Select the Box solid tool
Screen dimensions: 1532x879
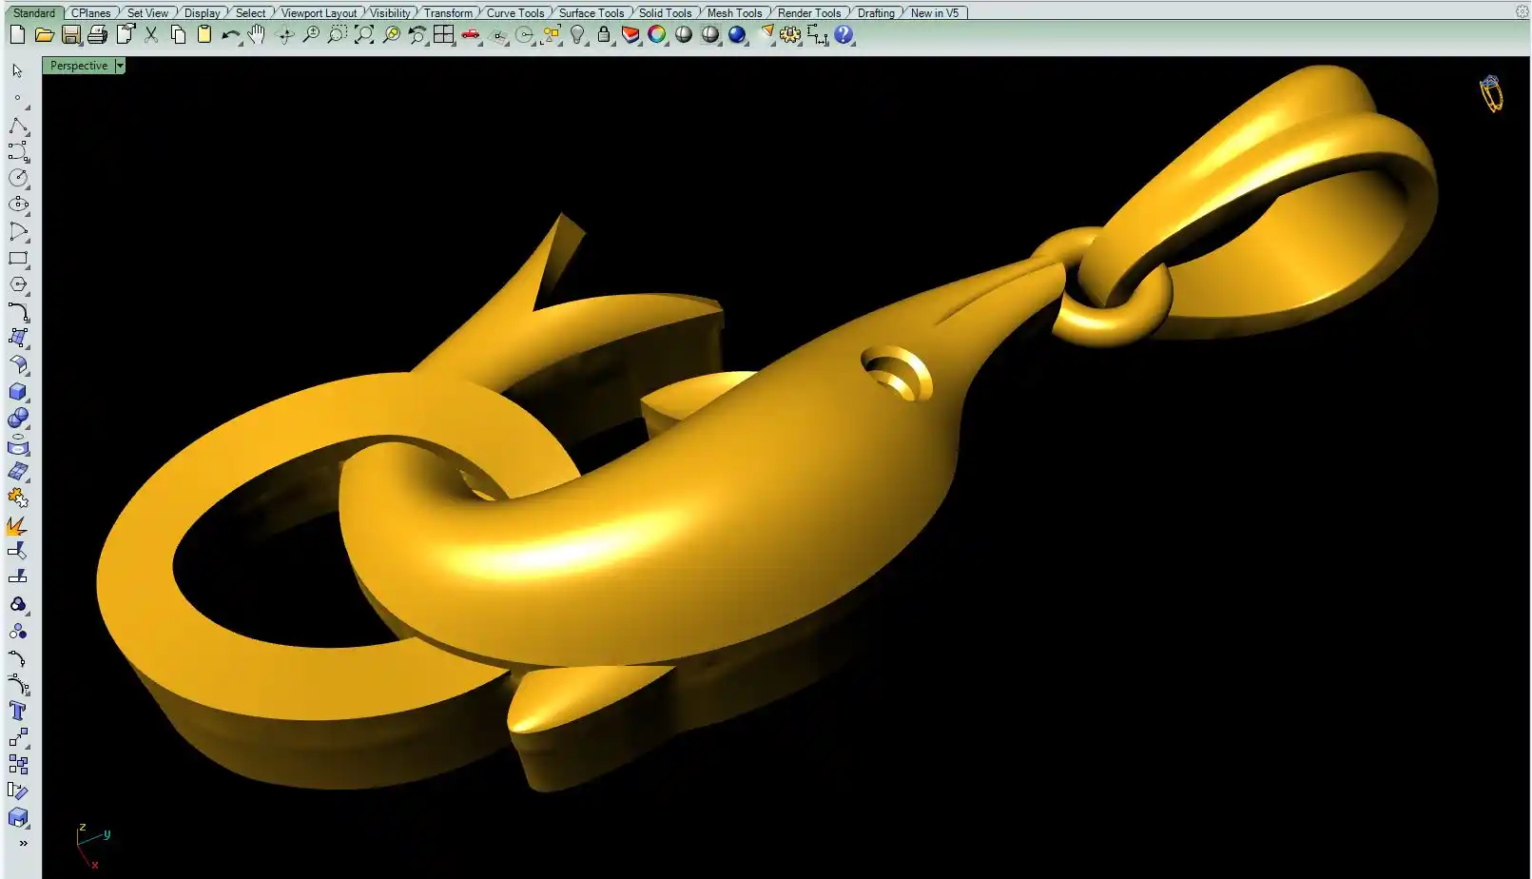pos(18,392)
